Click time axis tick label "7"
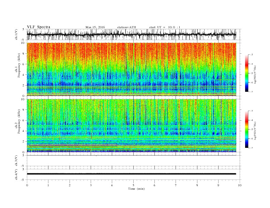This screenshot has height=208, width=270. [176, 185]
